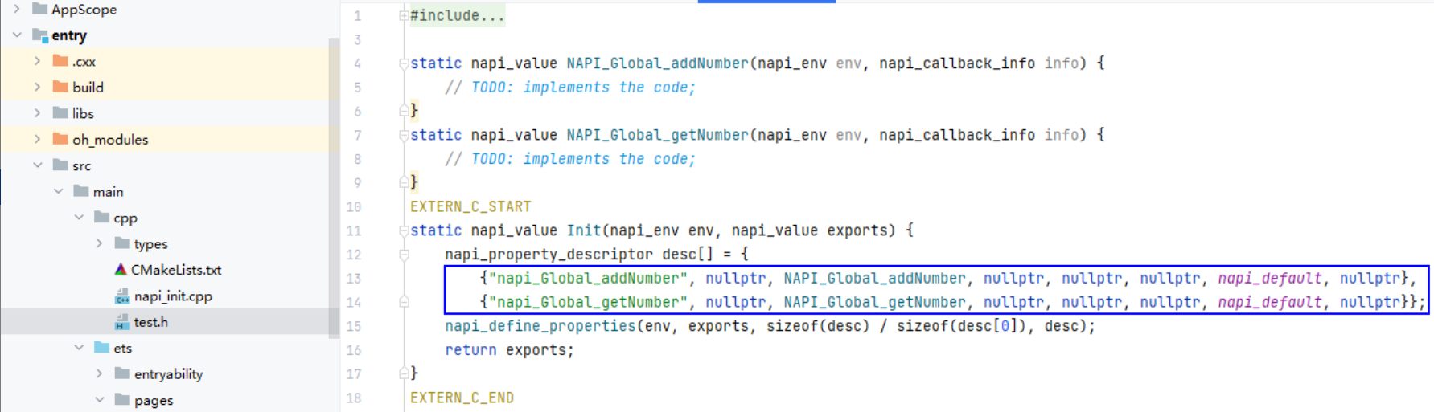Expand the libs folder arrow
1434x412 pixels.
pos(37,113)
